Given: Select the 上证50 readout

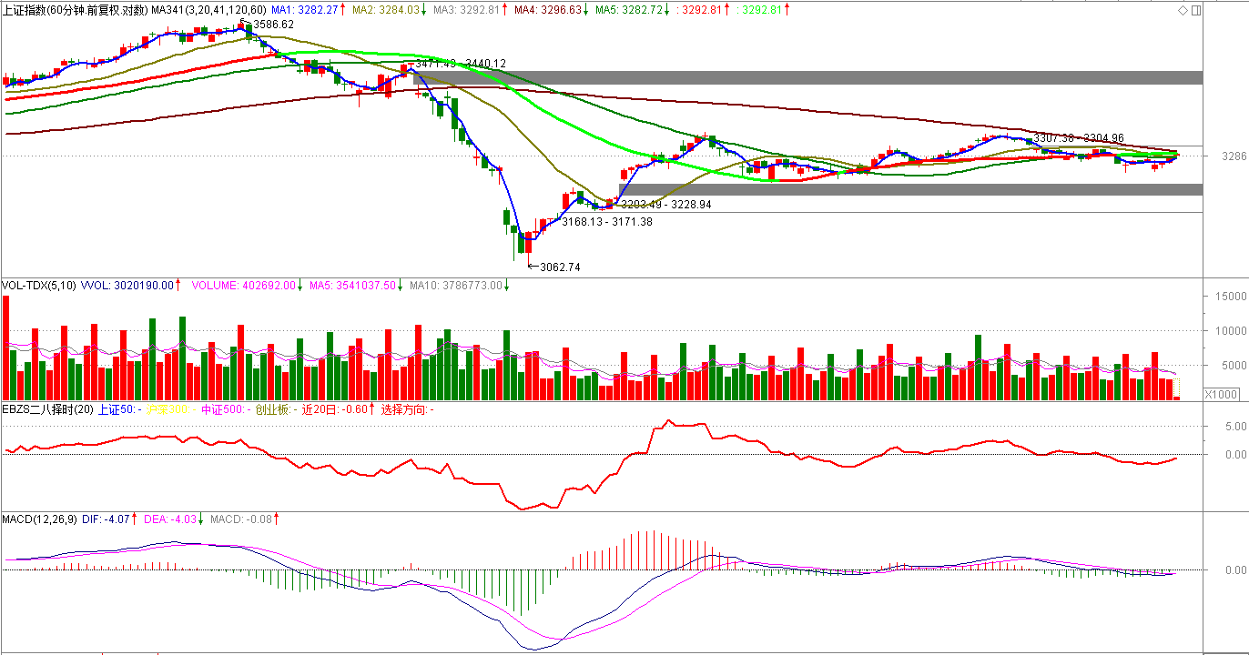Looking at the screenshot, I should click(121, 409).
